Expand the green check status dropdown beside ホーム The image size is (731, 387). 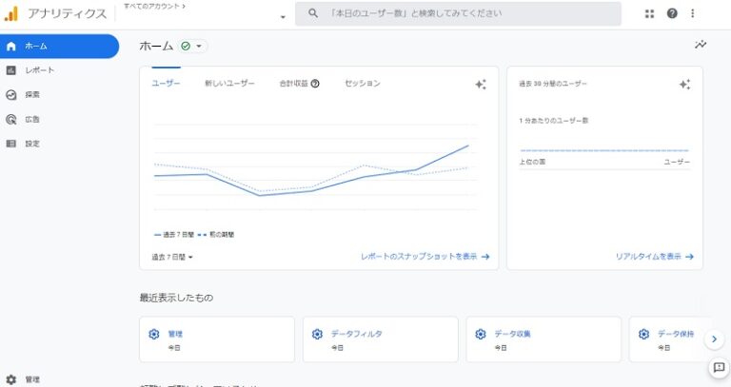(x=192, y=46)
